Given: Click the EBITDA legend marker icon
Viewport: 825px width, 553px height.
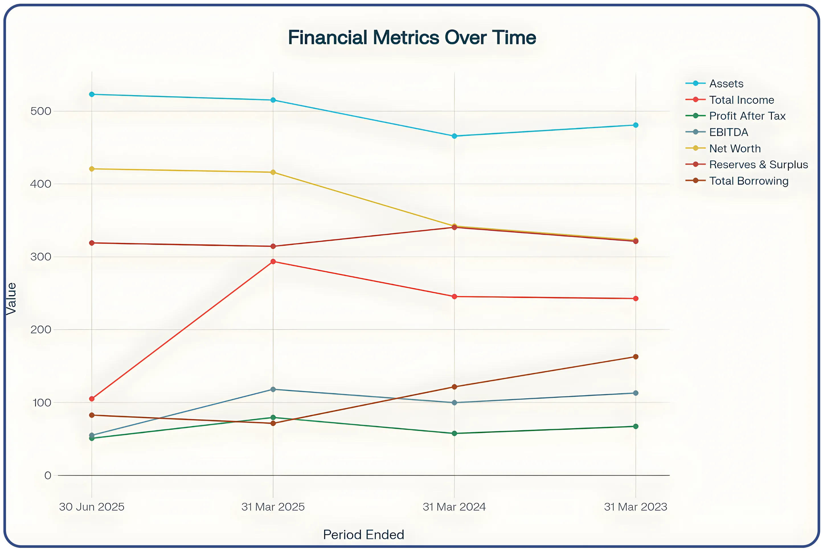Looking at the screenshot, I should pyautogui.click(x=695, y=132).
